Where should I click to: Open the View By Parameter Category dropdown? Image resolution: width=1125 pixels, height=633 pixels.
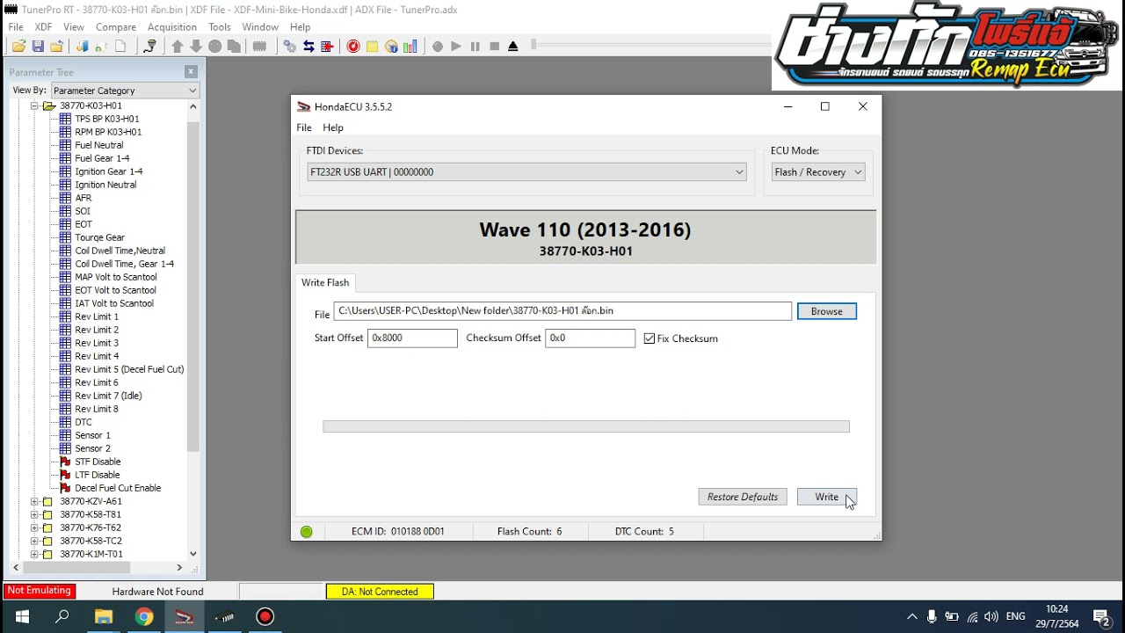(125, 91)
